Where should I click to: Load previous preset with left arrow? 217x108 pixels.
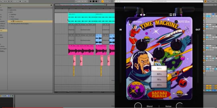pyautogui.click(x=141, y=15)
